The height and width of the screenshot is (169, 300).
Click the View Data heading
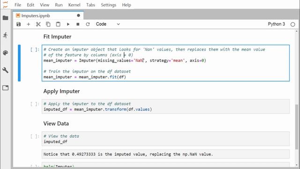tap(56, 123)
